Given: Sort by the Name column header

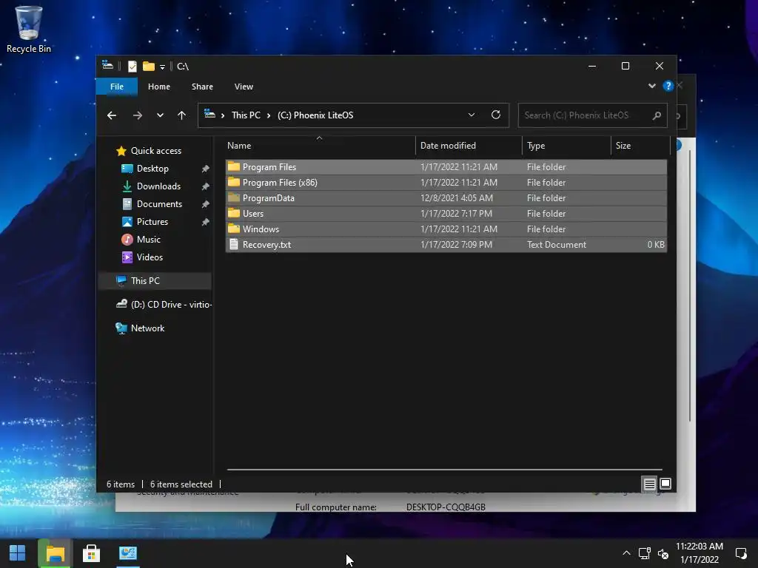Looking at the screenshot, I should pos(320,146).
